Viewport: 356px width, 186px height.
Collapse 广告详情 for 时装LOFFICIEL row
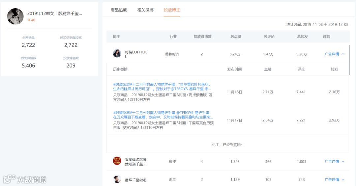(x=335, y=54)
